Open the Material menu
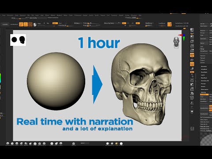 tap(59, 15)
